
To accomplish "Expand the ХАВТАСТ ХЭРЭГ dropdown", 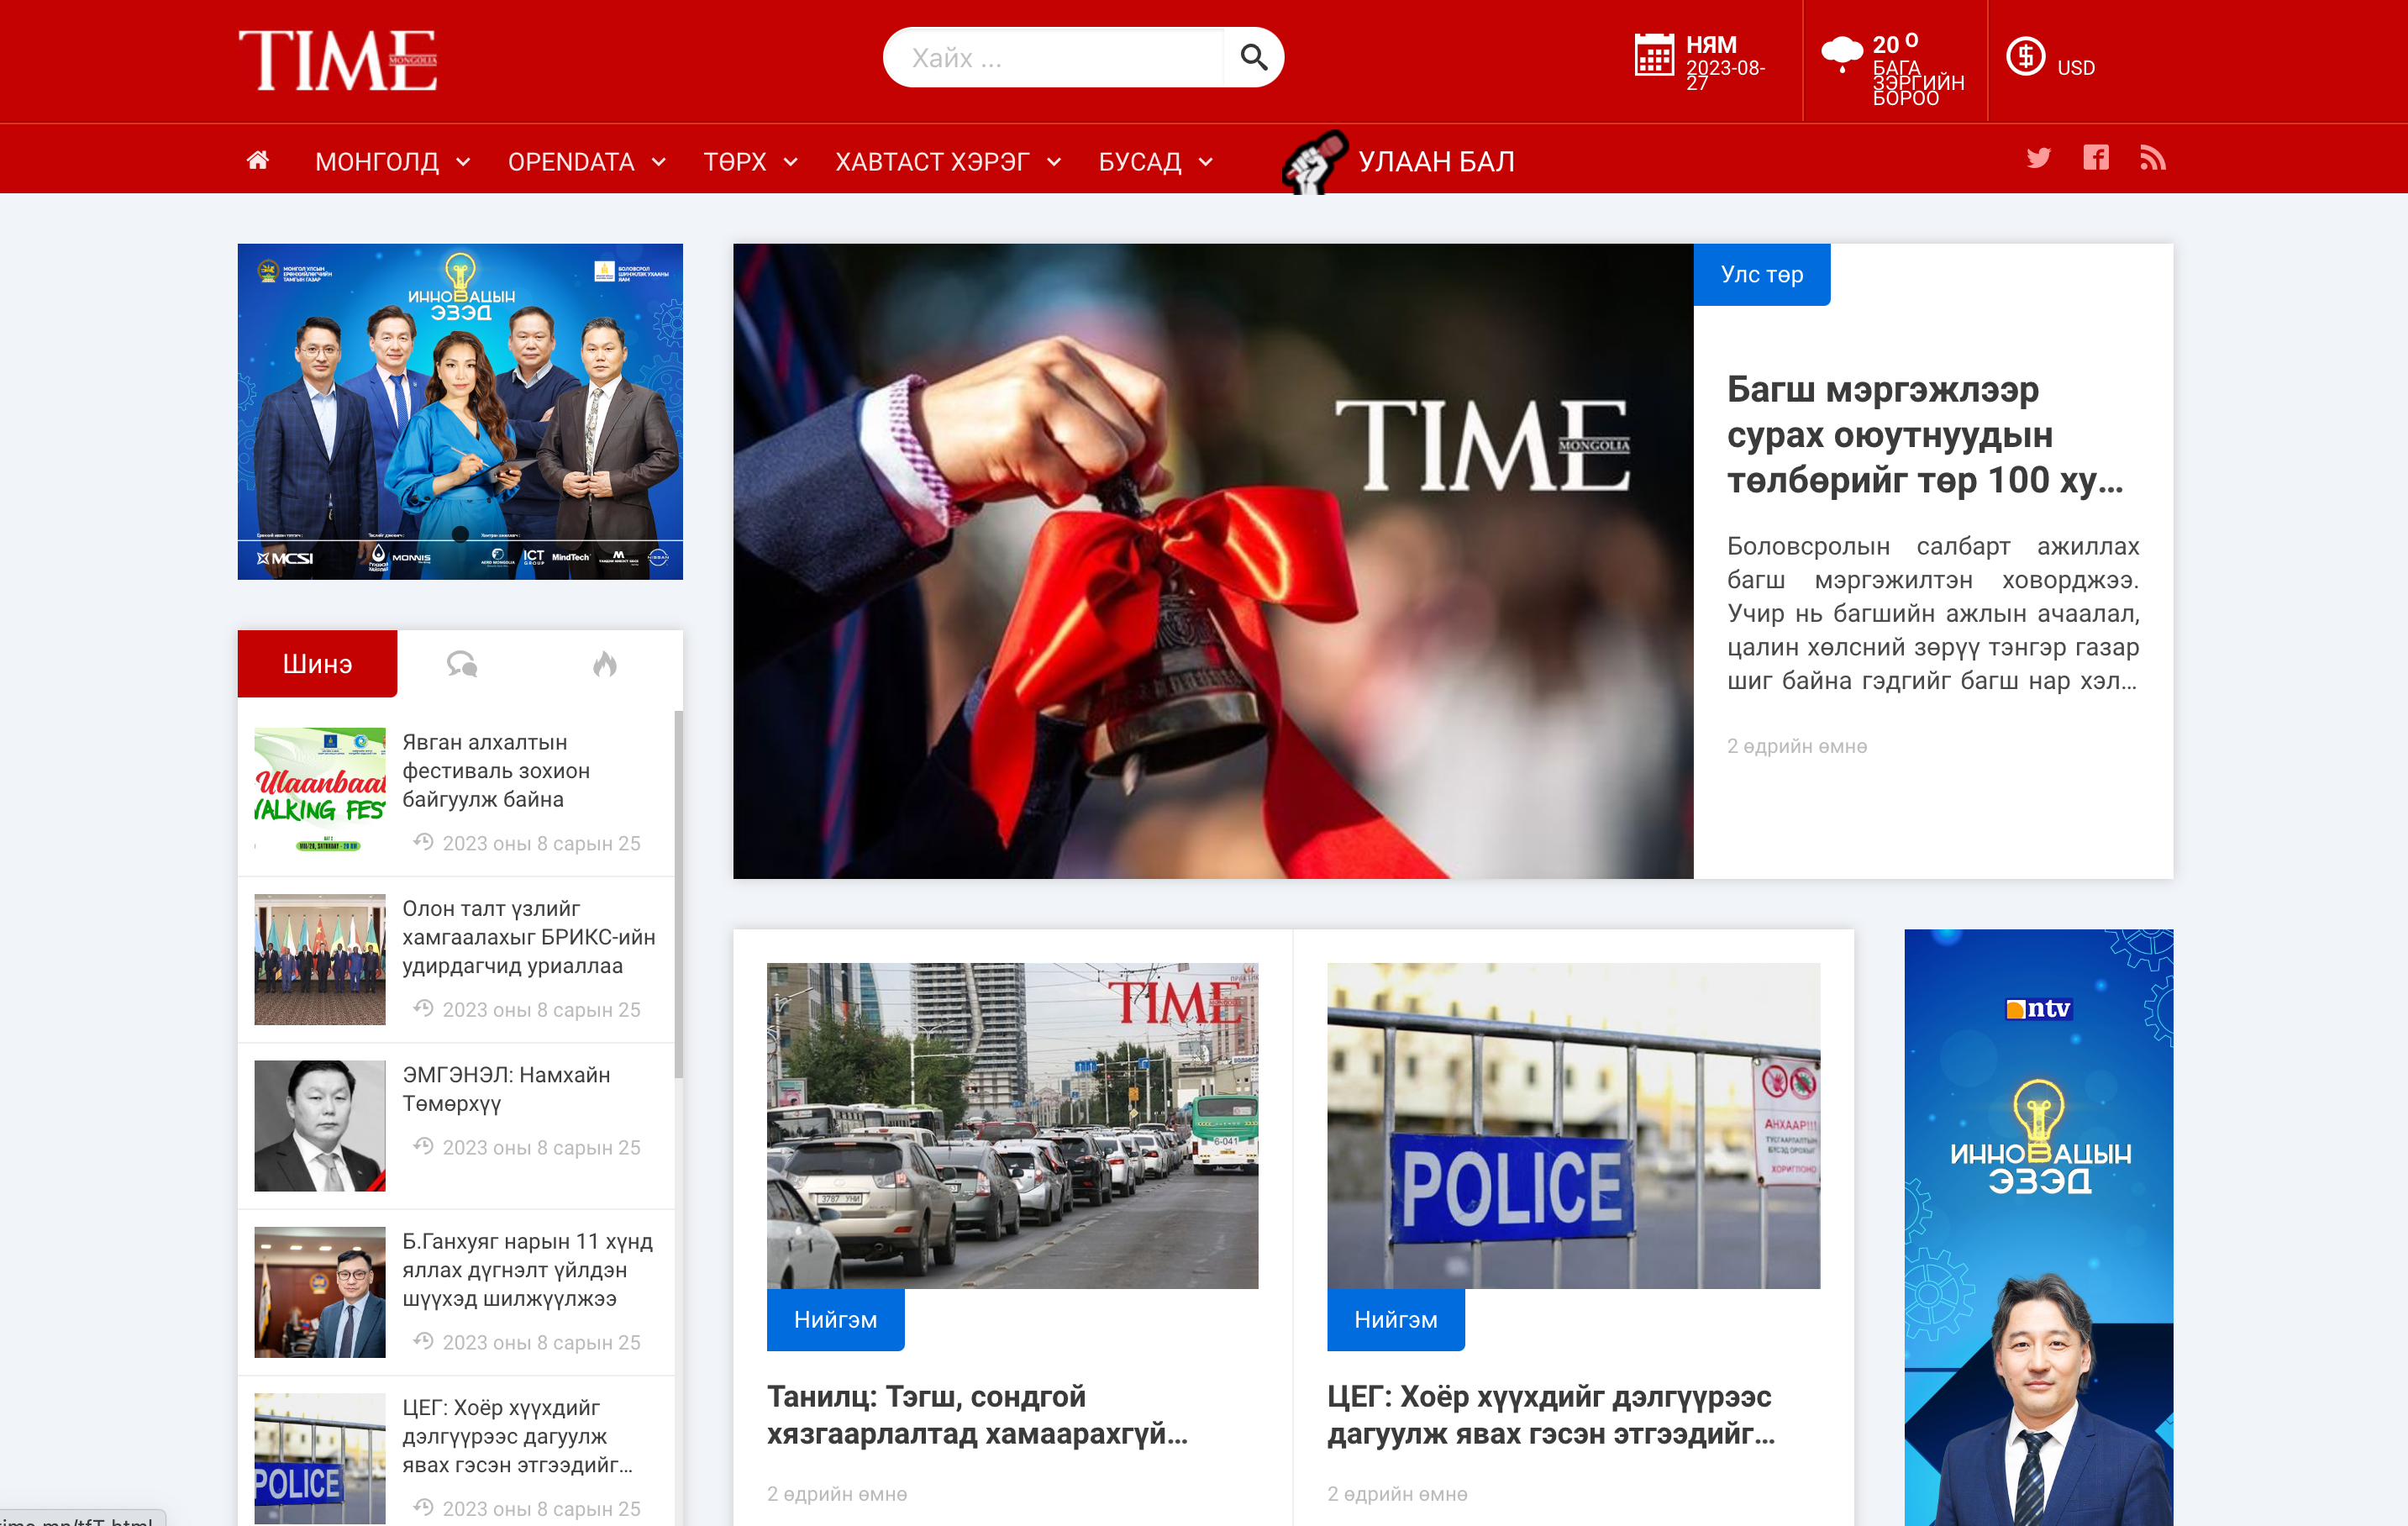I will pyautogui.click(x=947, y=162).
